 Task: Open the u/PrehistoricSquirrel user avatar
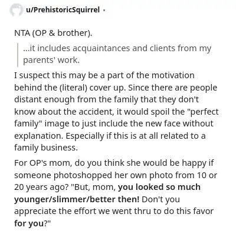[x=16, y=9]
